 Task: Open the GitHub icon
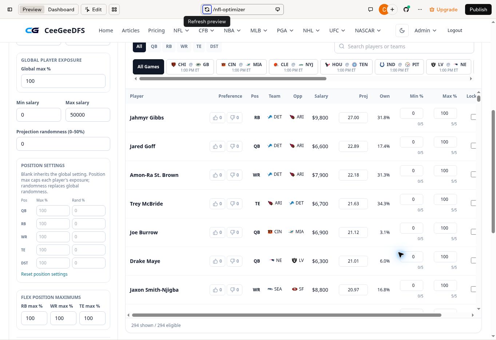406,9
